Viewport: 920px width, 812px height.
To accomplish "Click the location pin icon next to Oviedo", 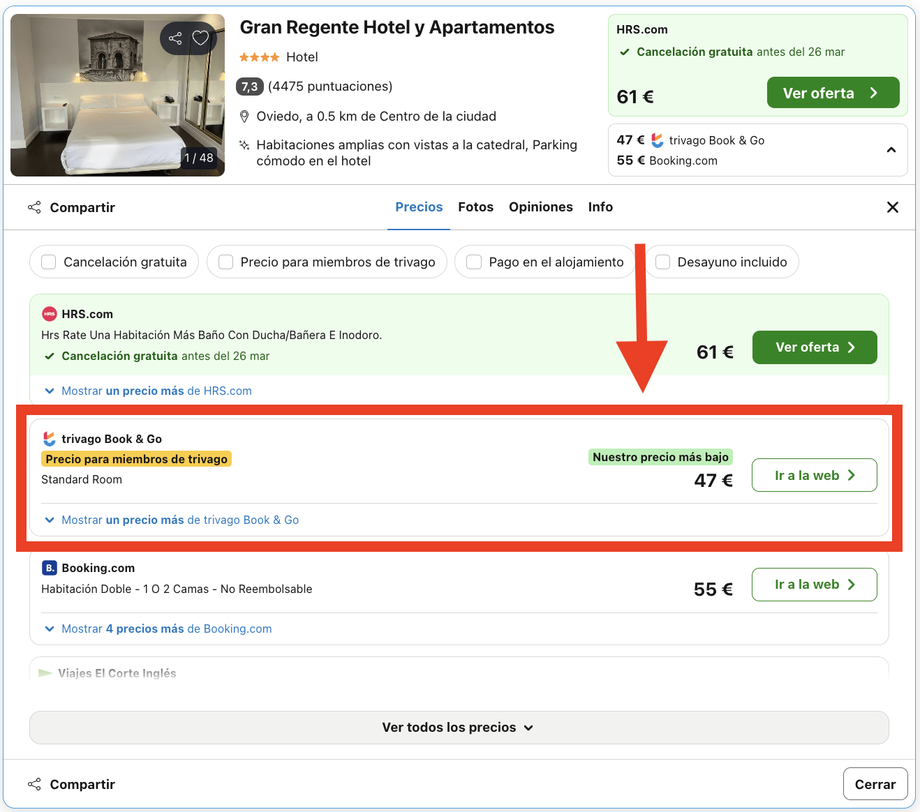I will (x=244, y=116).
